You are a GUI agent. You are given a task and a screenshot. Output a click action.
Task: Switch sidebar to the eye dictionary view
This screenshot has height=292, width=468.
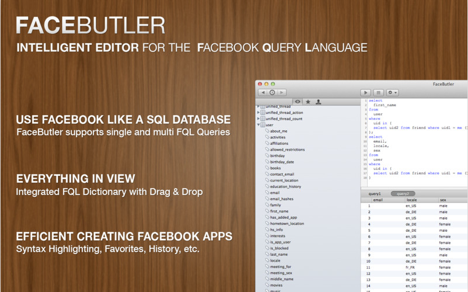tap(298, 102)
